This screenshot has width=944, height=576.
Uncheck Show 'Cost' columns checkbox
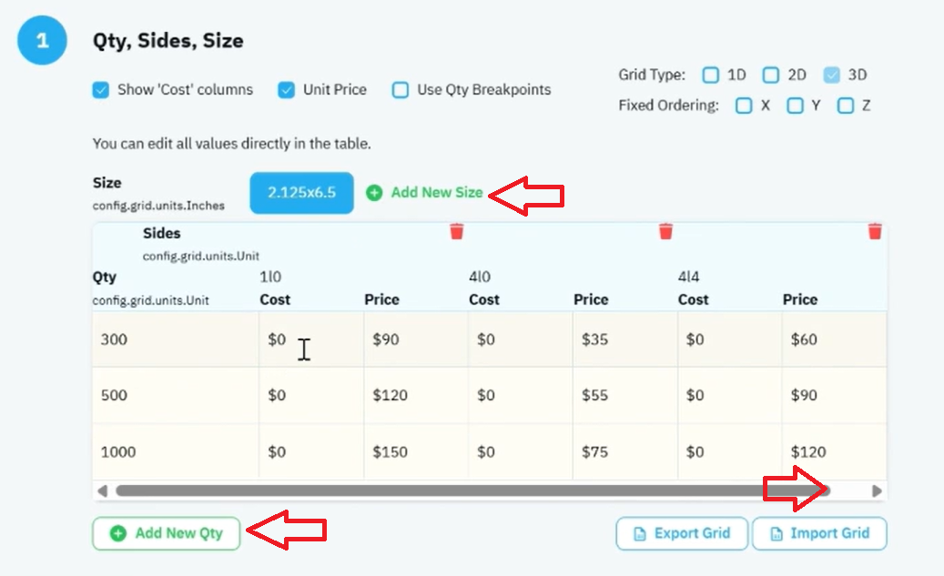100,90
